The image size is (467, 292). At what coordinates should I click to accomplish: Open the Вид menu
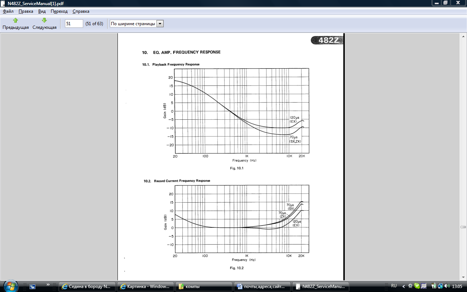pyautogui.click(x=42, y=11)
